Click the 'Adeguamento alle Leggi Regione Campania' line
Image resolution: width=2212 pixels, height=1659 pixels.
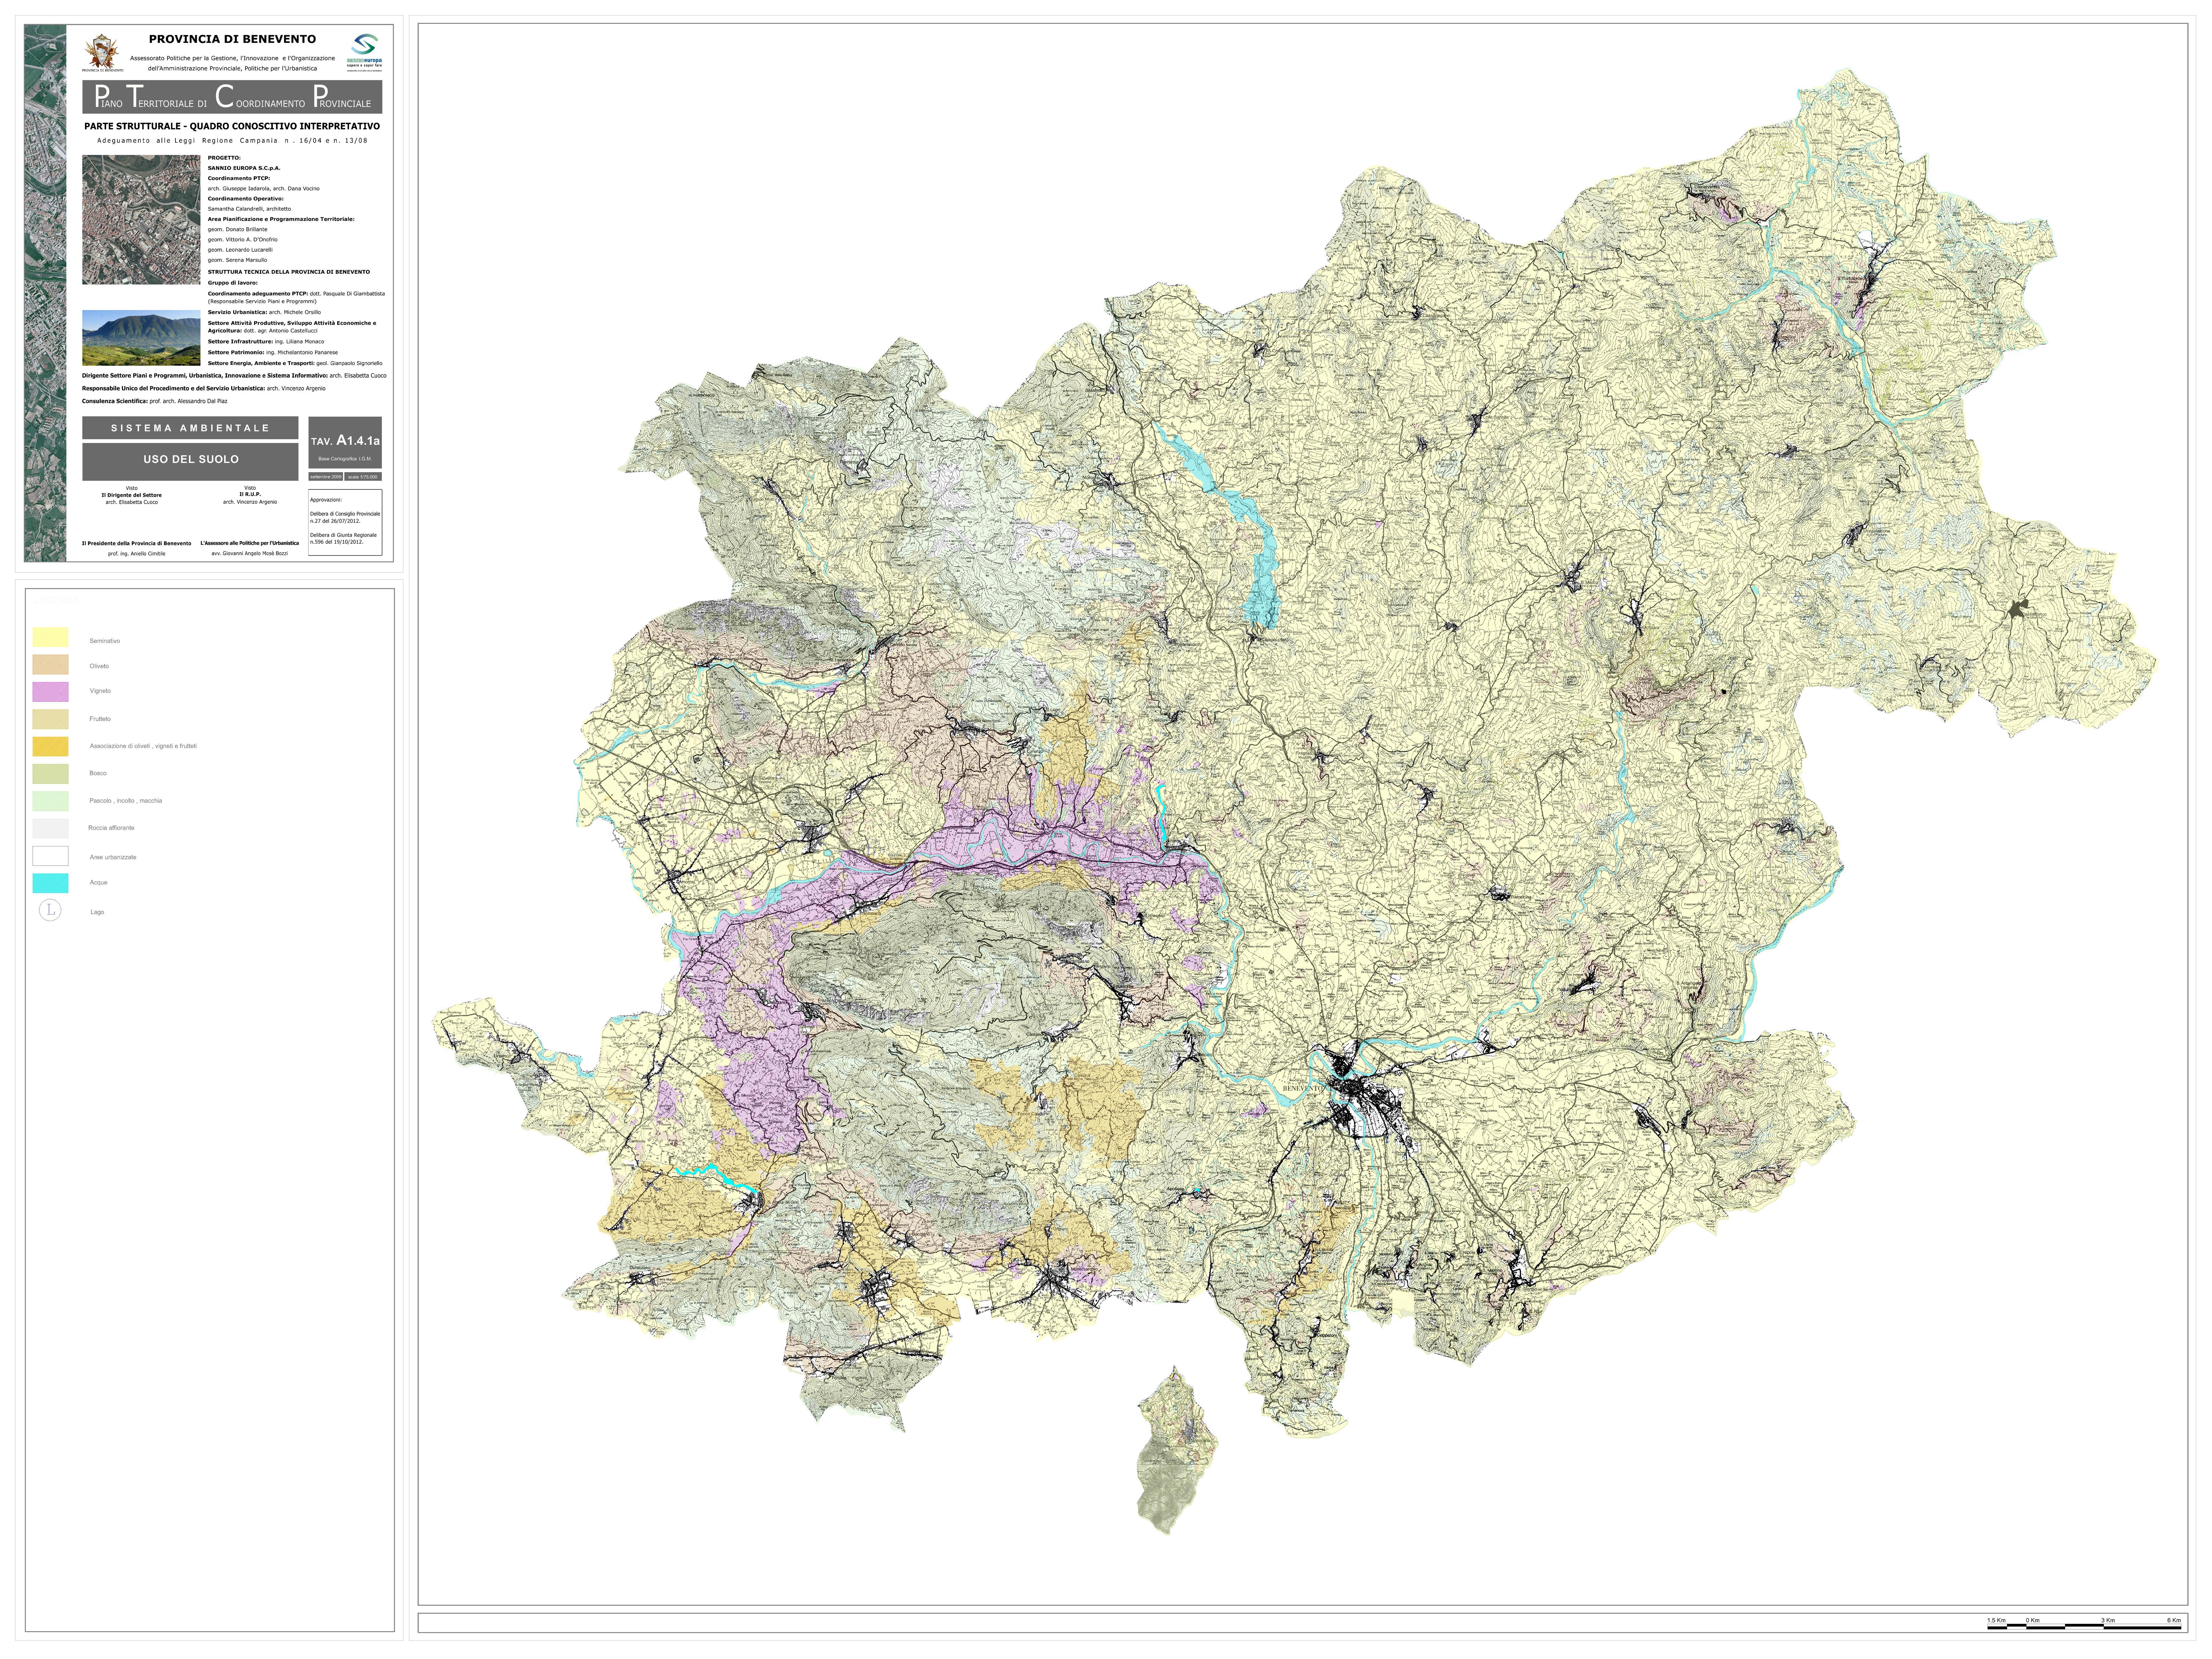click(x=232, y=141)
